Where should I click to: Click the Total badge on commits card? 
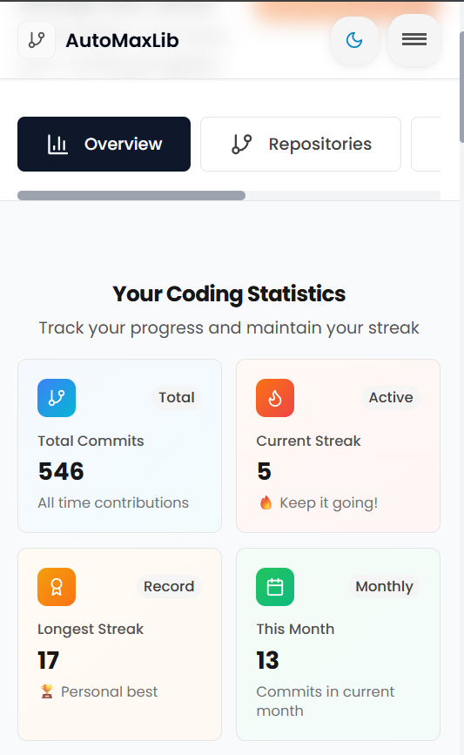(177, 398)
